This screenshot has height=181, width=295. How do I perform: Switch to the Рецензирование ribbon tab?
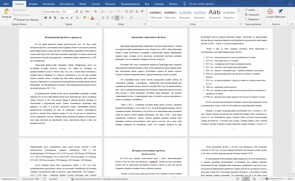tap(130, 4)
